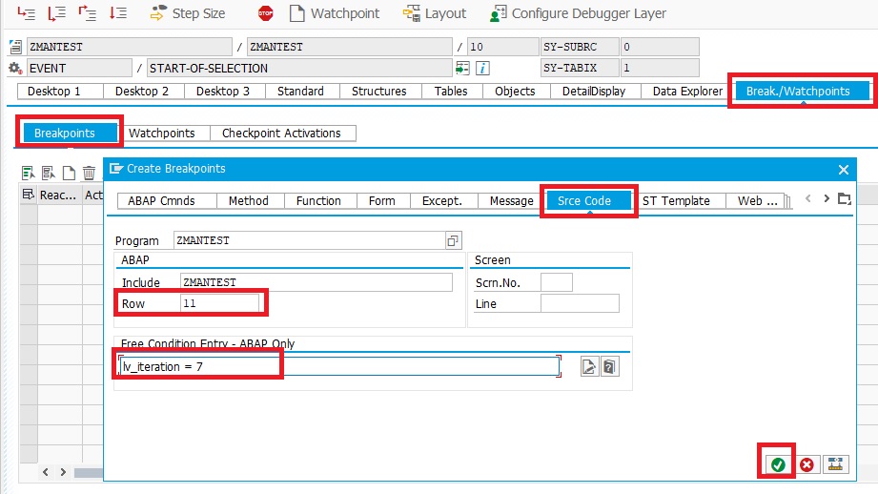Click the table select-all icon beside Reac...

pos(28,195)
